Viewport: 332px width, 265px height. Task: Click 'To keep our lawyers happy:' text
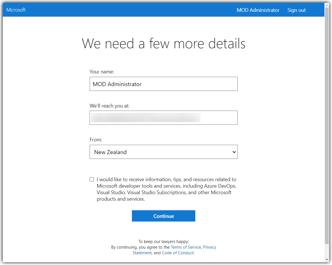(x=163, y=242)
